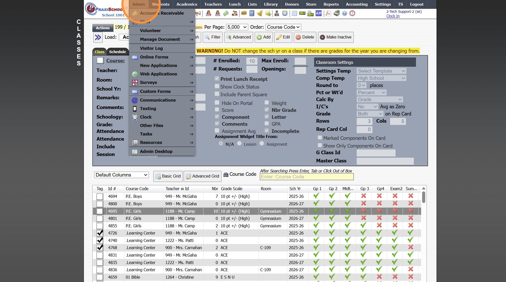Image resolution: width=506 pixels, height=282 pixels.
Task: Untag Learning Center class 4726 checkbox
Action: [100, 233]
